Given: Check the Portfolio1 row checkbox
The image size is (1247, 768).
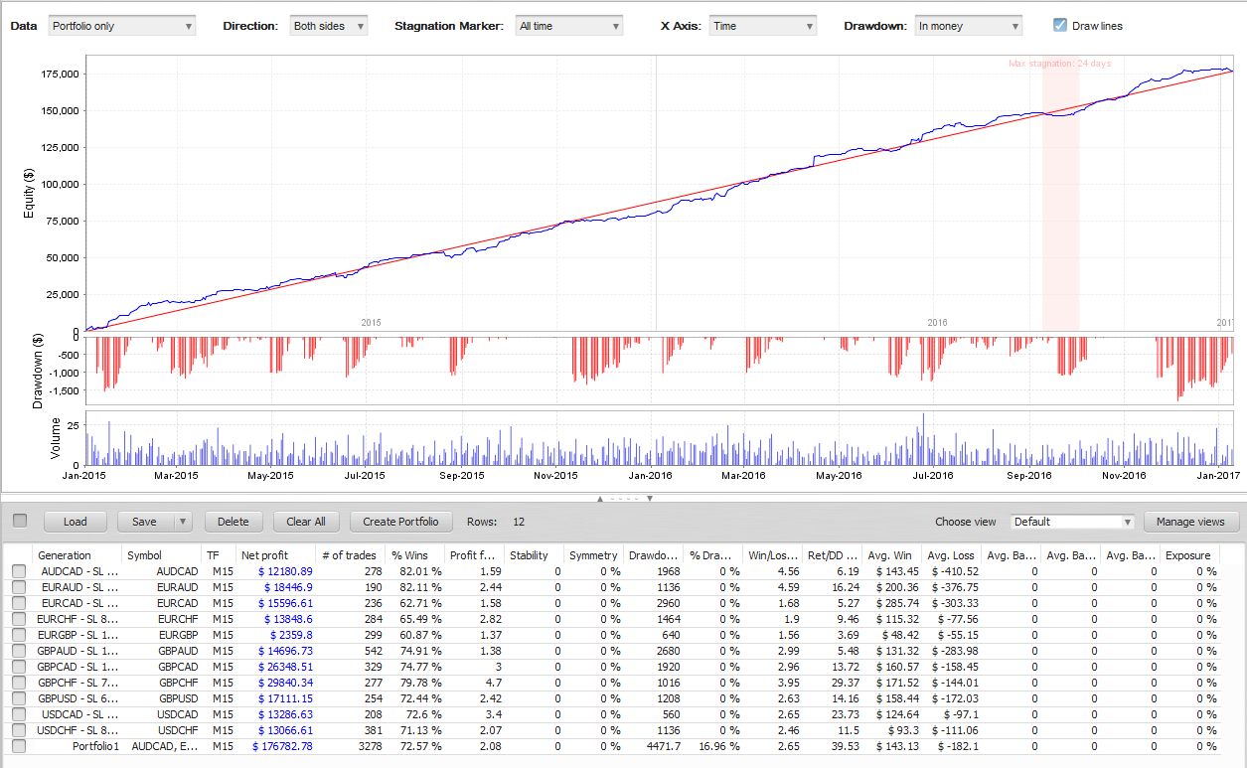Looking at the screenshot, I should (x=19, y=746).
